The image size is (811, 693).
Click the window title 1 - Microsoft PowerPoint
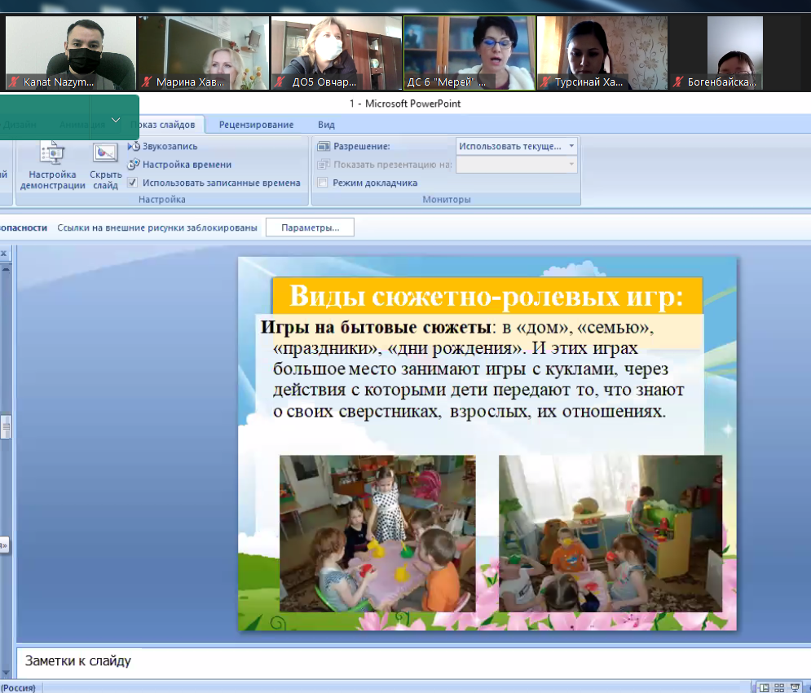[x=405, y=104]
